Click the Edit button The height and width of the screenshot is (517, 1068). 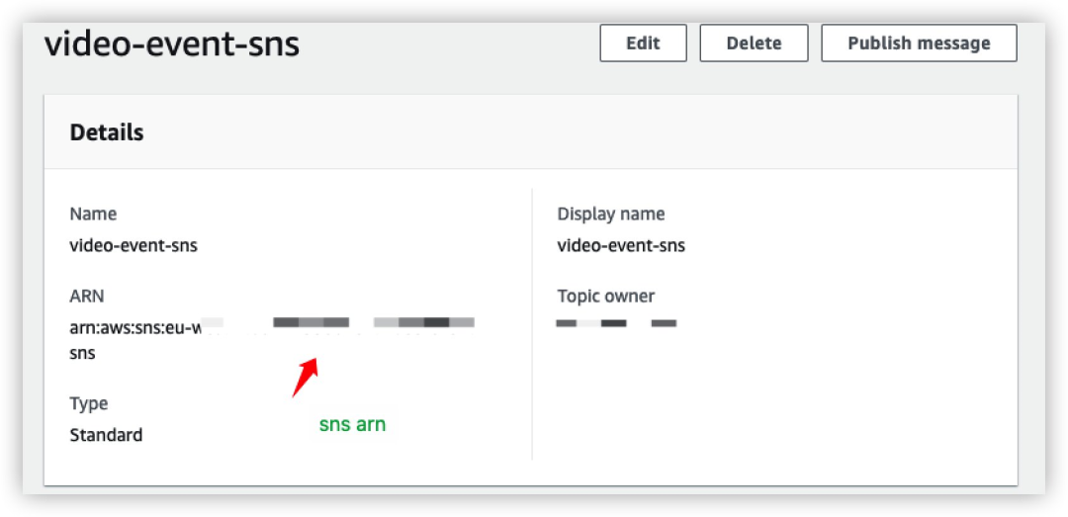click(643, 43)
